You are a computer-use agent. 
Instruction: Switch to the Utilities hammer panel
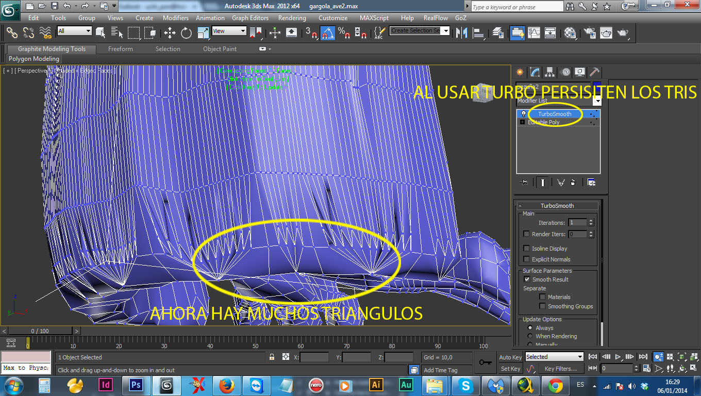(594, 72)
